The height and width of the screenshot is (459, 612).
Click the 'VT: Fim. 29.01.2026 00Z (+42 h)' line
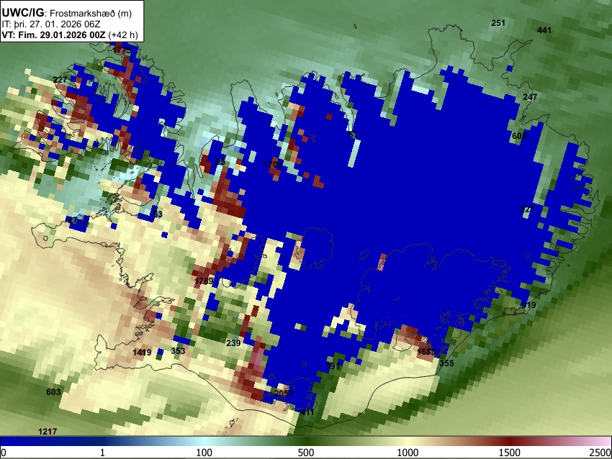click(70, 35)
